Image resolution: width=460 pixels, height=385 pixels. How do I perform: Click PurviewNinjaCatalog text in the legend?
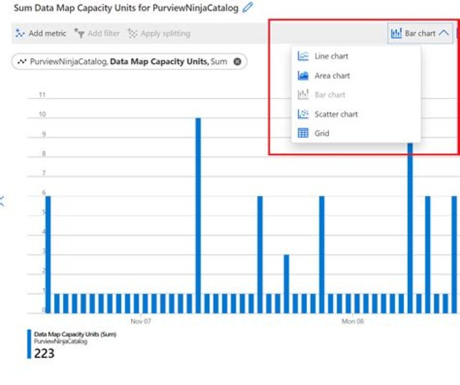[61, 342]
